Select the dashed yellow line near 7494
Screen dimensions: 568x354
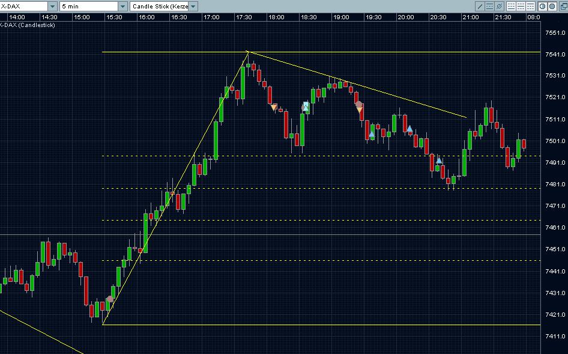(321, 156)
